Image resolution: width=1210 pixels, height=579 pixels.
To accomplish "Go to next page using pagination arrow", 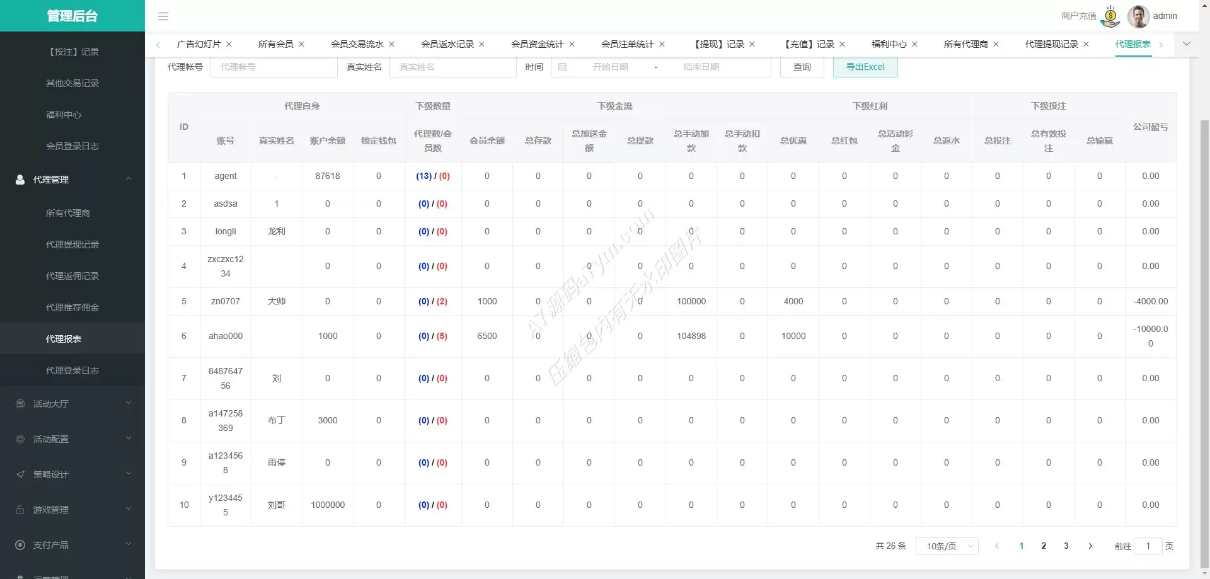I will pyautogui.click(x=1090, y=546).
